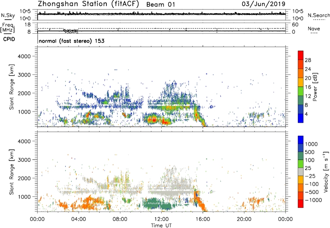The width and height of the screenshot is (330, 228).
Task: Click the "20:00" time tick label
Action: pyautogui.click(x=244, y=219)
